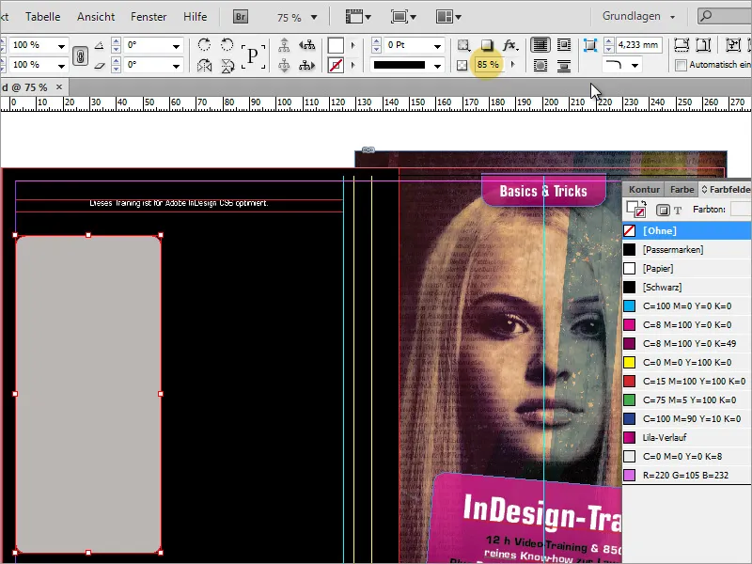Open the screen mode dropdown icon
The height and width of the screenshot is (564, 752).
(403, 17)
